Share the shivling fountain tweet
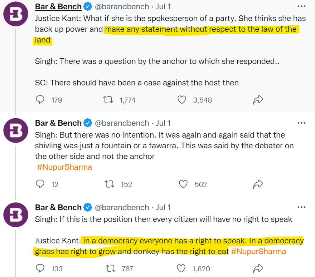Viewport: 315px width, 277px height. tap(258, 184)
